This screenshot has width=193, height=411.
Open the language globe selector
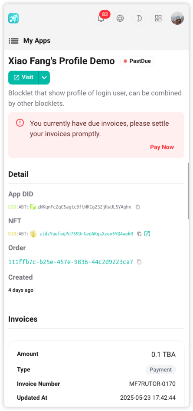(x=120, y=18)
